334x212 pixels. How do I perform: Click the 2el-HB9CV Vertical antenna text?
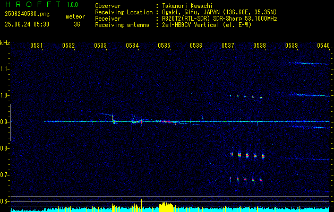click(x=207, y=25)
